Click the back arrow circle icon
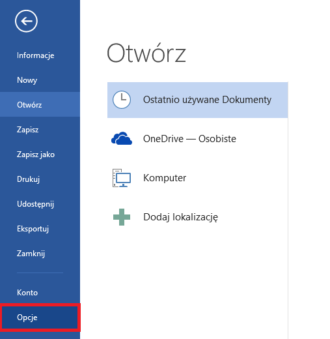This screenshot has width=330, height=339. [x=26, y=21]
